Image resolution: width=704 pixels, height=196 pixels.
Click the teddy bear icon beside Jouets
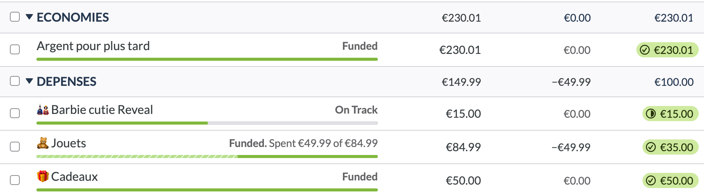point(43,143)
